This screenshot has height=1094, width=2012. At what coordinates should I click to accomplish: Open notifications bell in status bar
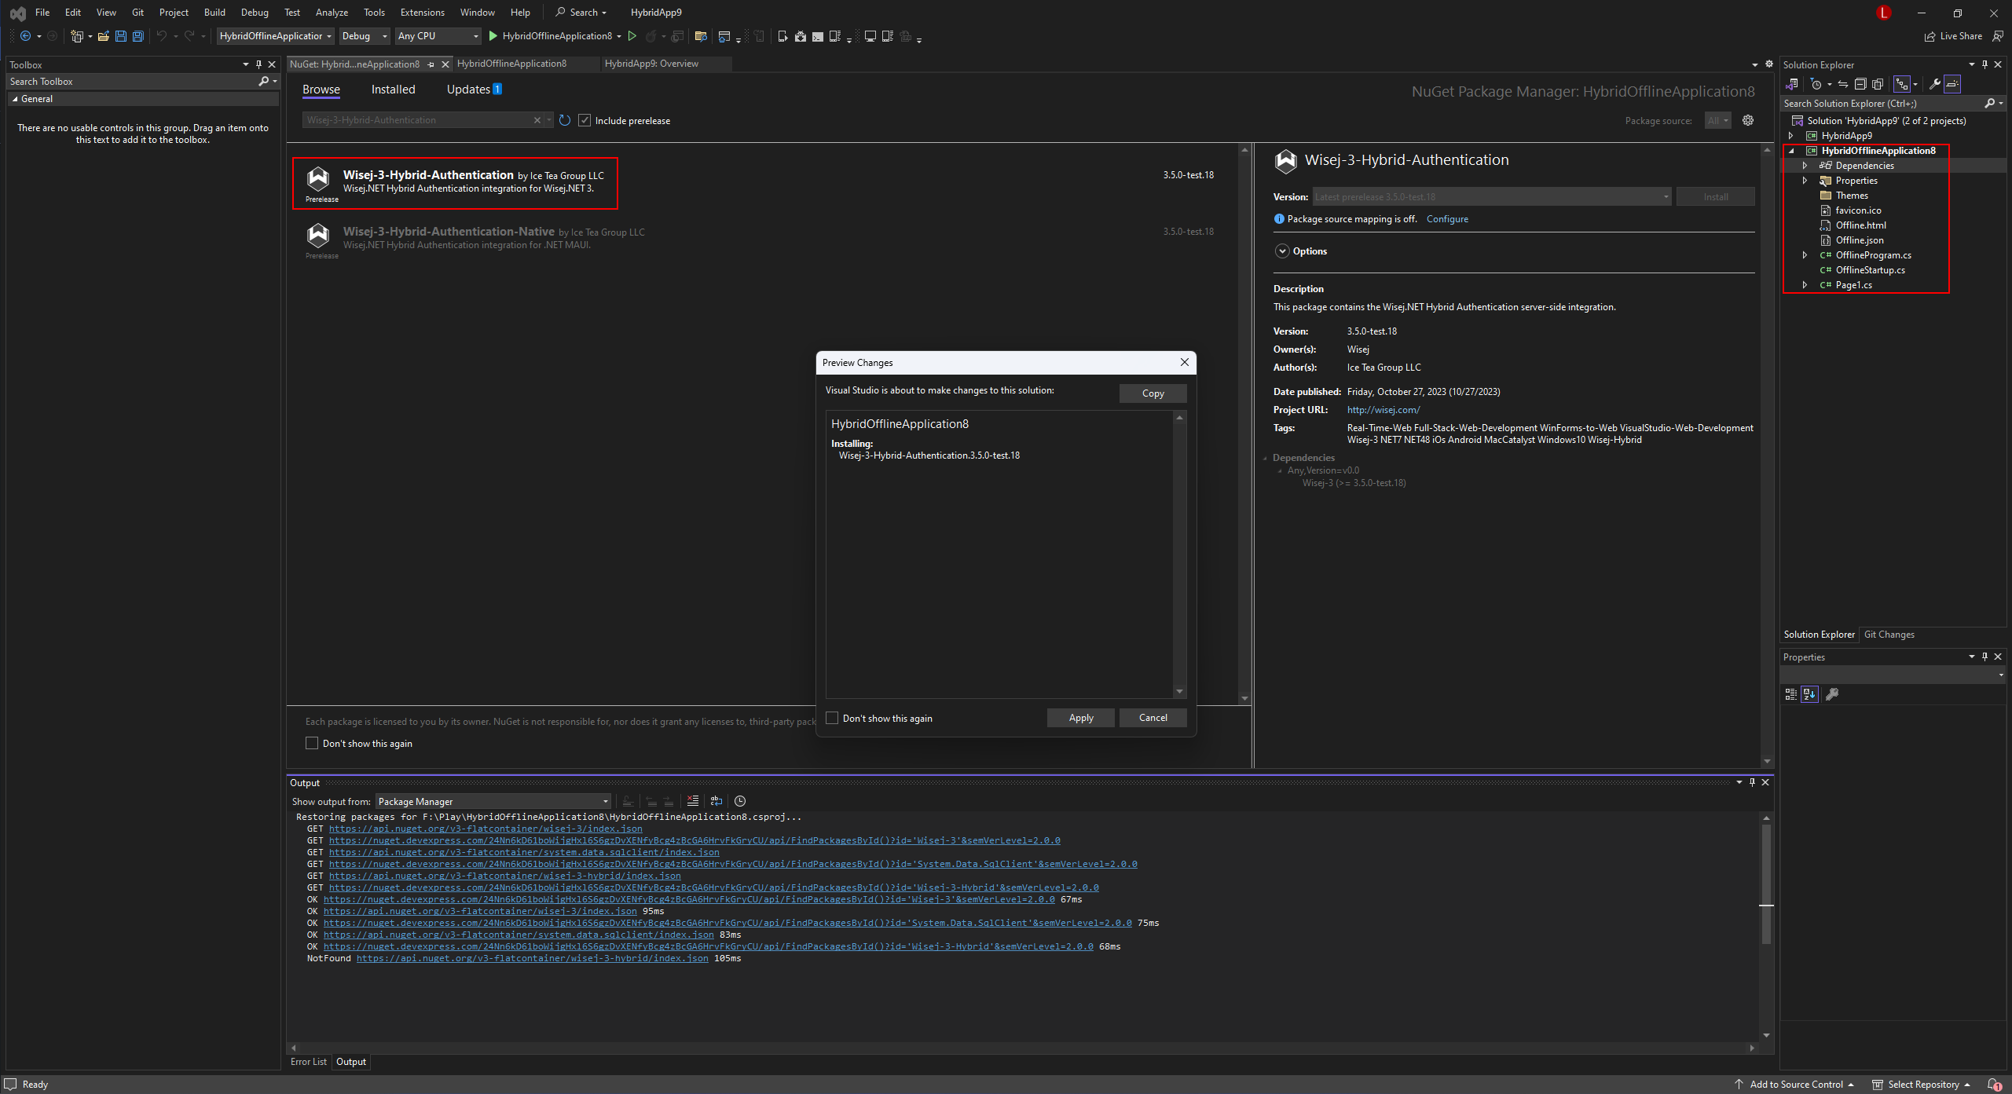click(1994, 1085)
